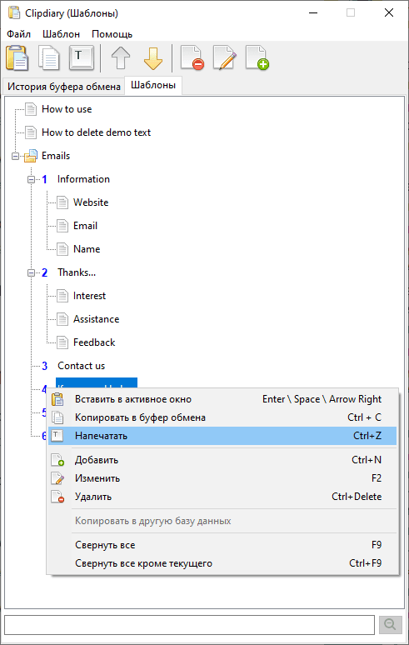Image resolution: width=409 pixels, height=645 pixels.
Task: Choose Удалить in the context menu
Action: coord(222,497)
